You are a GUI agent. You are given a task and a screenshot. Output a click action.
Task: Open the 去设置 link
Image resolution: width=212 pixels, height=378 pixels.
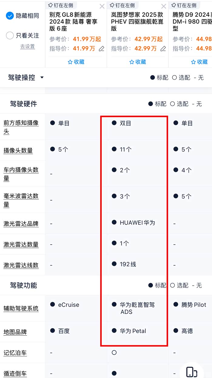(28, 46)
